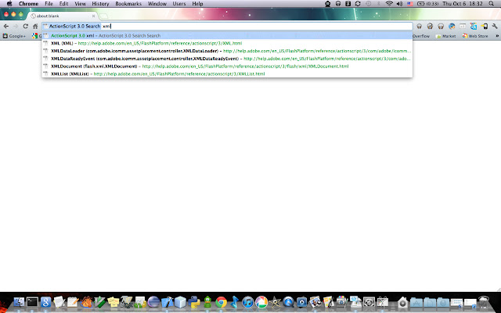Go to the home page icon

[35, 26]
